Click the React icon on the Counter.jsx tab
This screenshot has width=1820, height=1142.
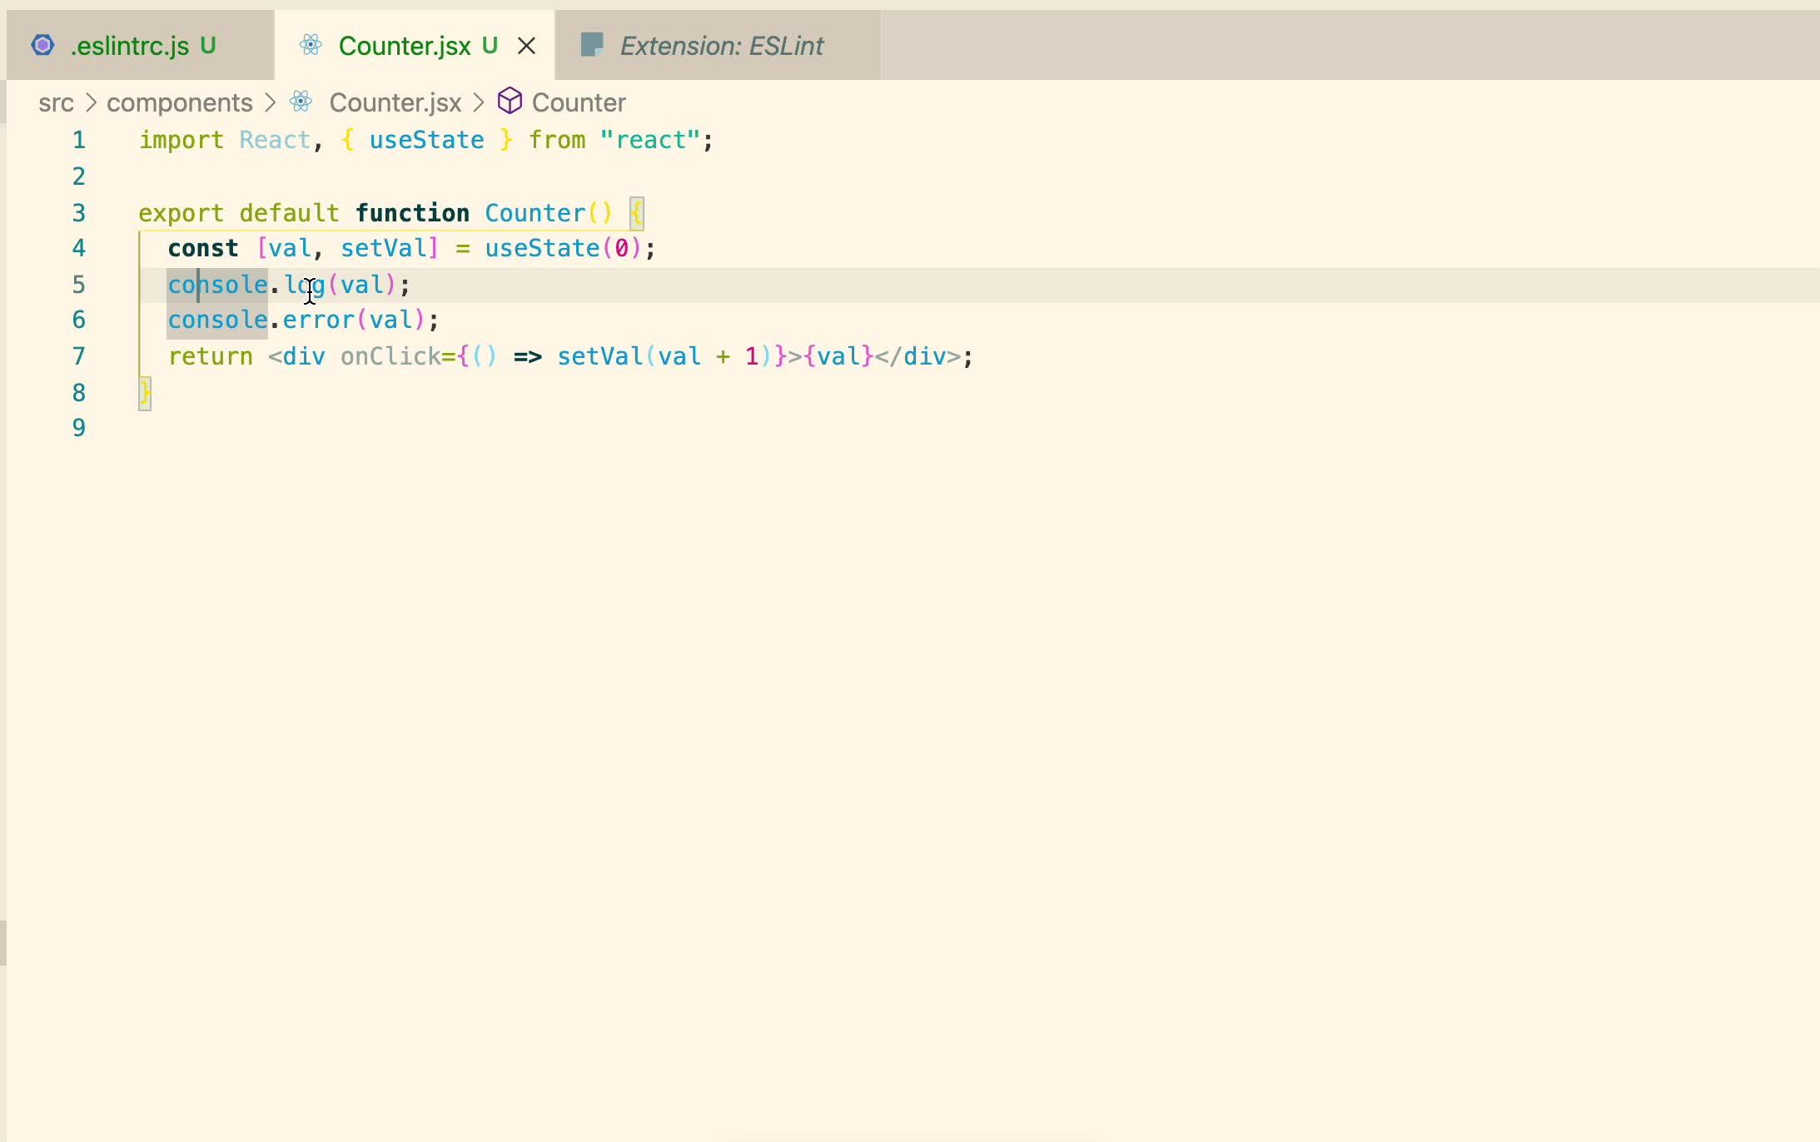coord(311,44)
